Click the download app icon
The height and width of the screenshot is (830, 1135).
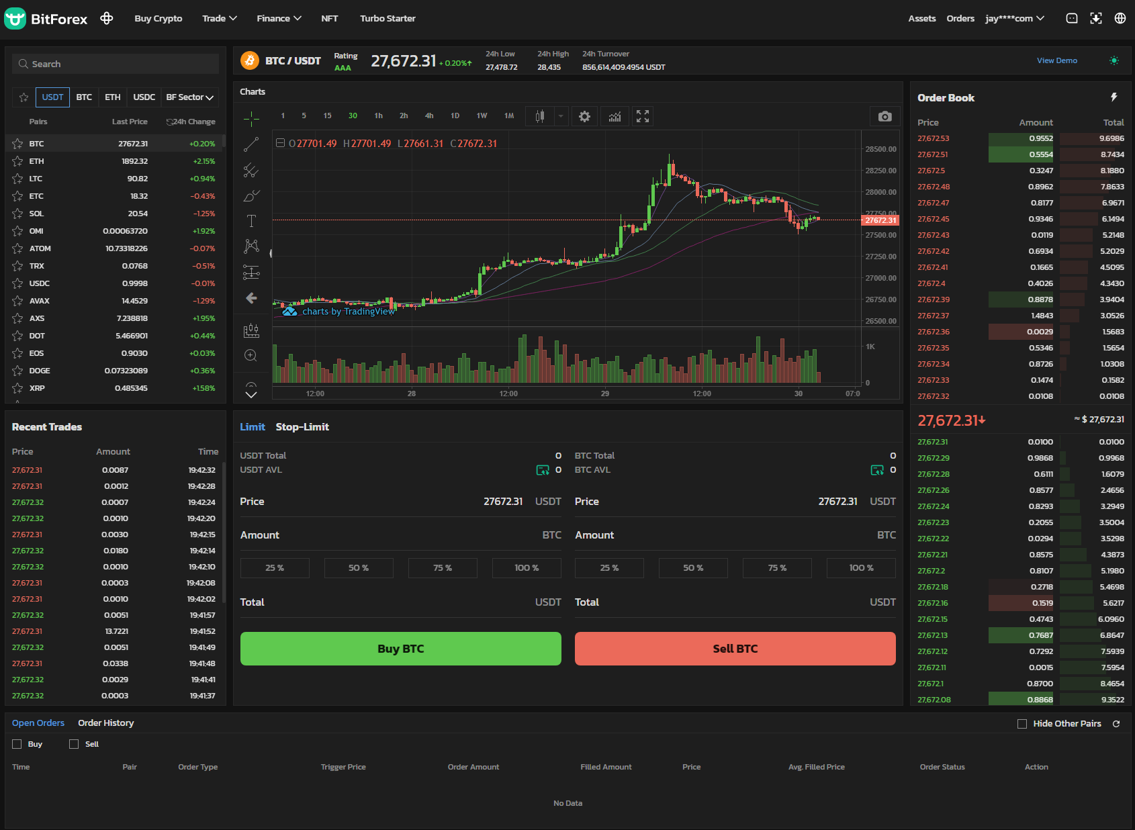(1096, 18)
